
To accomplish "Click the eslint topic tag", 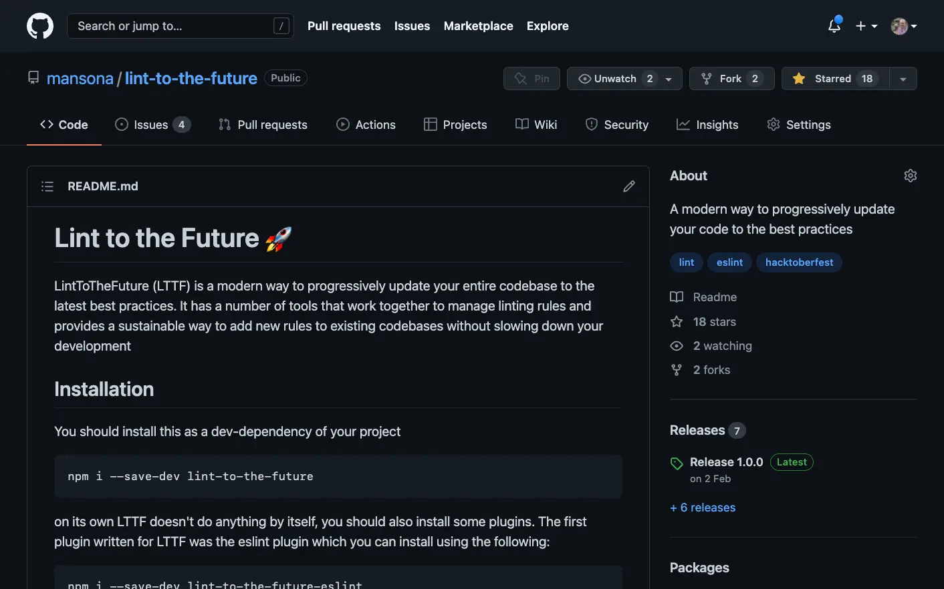I will 729,262.
